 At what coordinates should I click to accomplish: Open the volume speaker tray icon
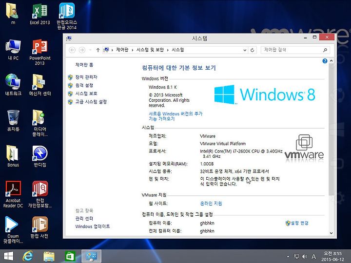pyautogui.click(x=305, y=257)
